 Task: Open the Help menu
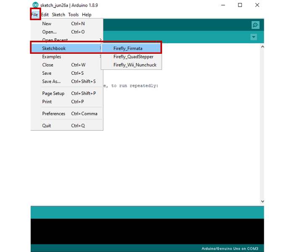point(87,15)
